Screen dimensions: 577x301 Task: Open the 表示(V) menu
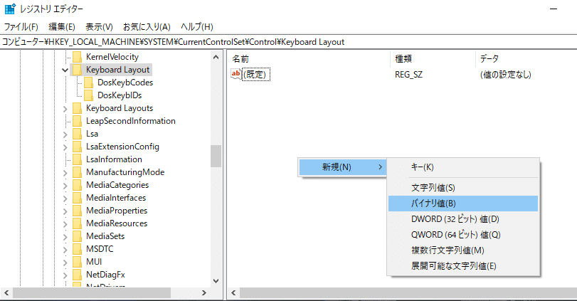tap(99, 27)
